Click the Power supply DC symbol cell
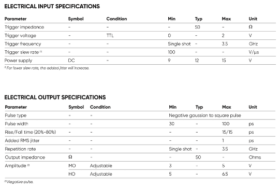The image size is (279, 188). tap(71, 61)
